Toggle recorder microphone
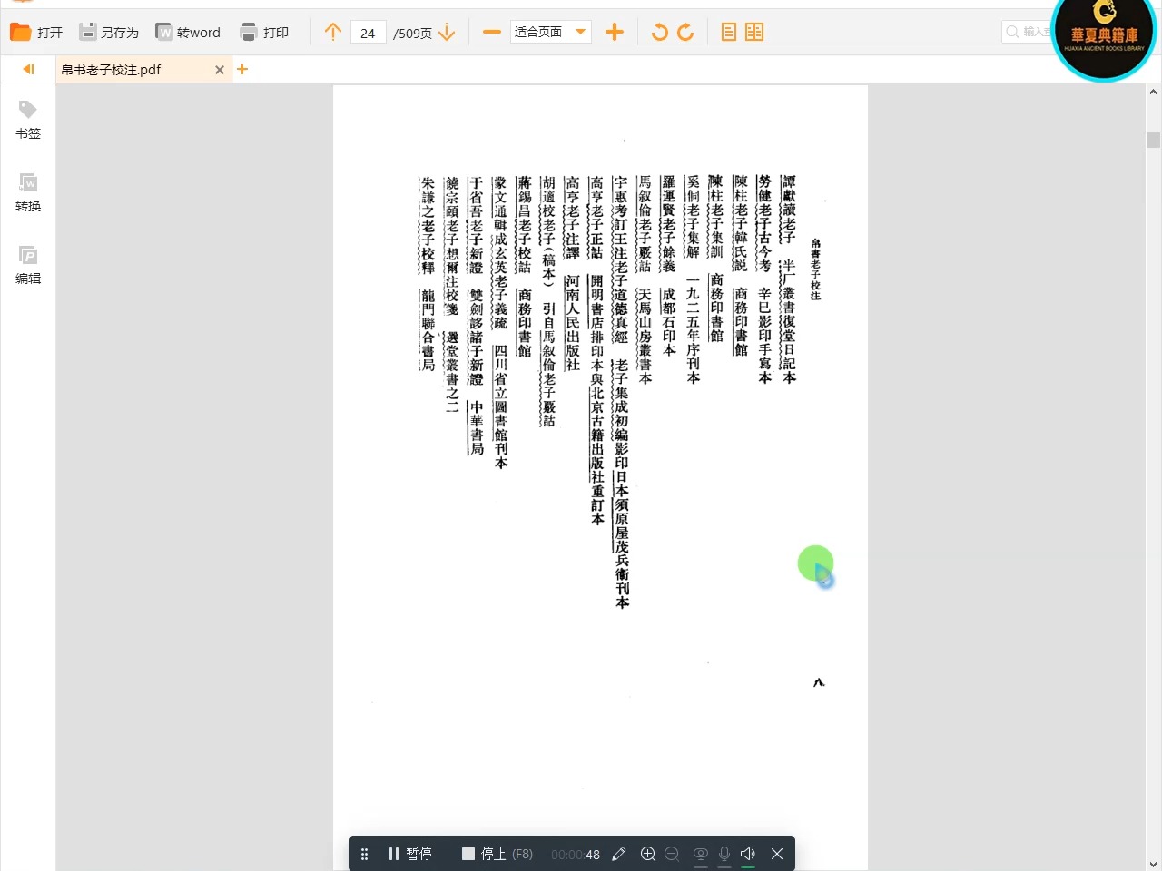Viewport: 1162px width, 871px height. click(x=724, y=854)
